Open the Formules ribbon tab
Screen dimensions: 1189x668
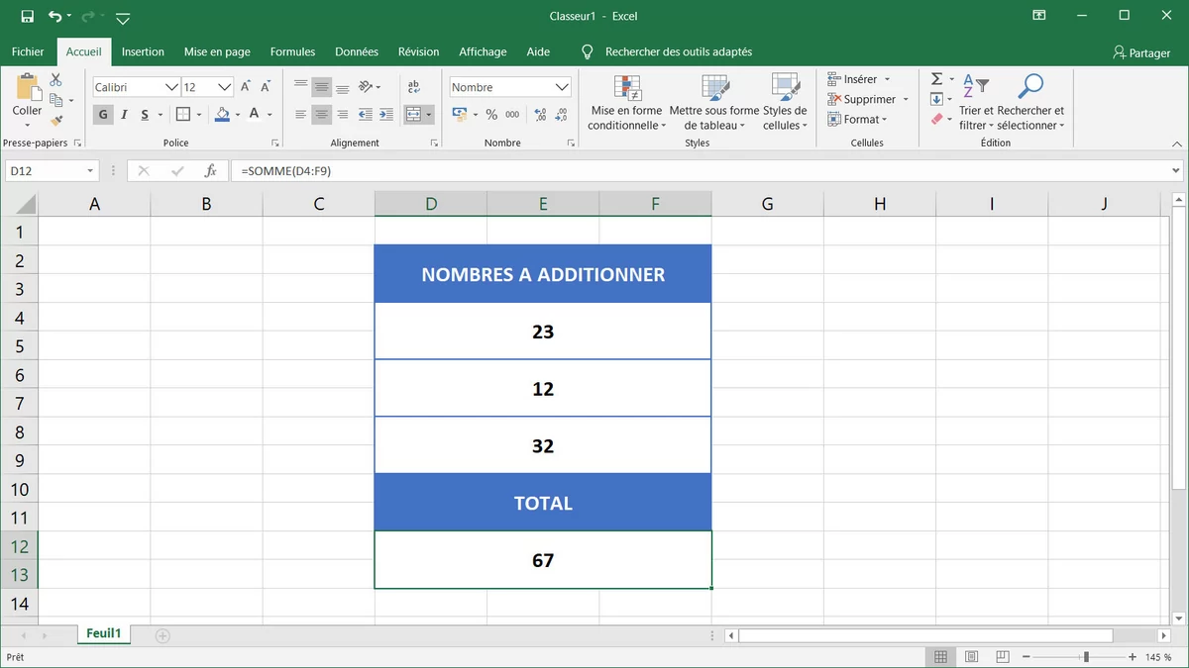[292, 51]
